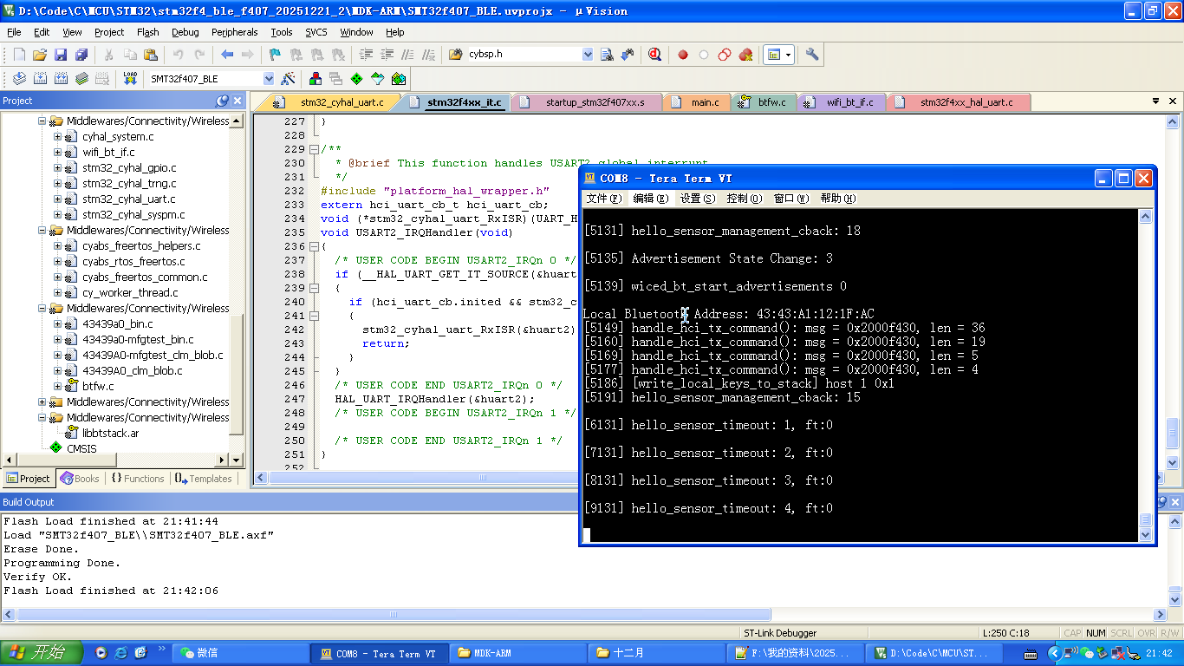
Task: Open the 设置 menu in Tera Term
Action: pos(697,199)
